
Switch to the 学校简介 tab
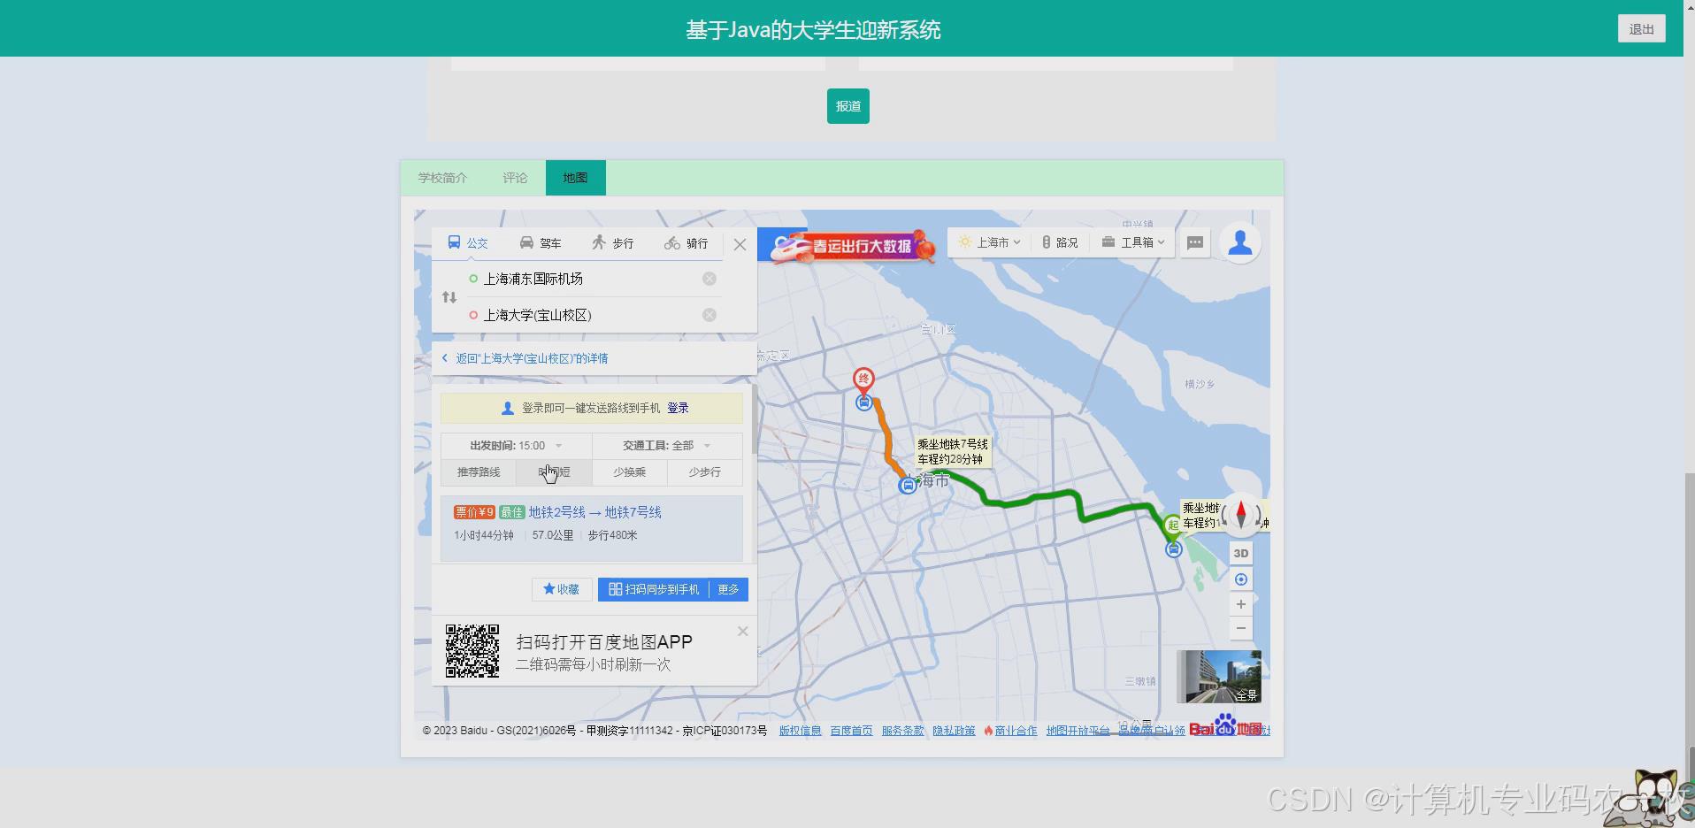[x=442, y=178]
